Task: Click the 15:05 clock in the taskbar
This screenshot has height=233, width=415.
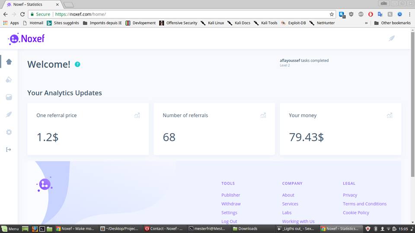Action: 403,229
